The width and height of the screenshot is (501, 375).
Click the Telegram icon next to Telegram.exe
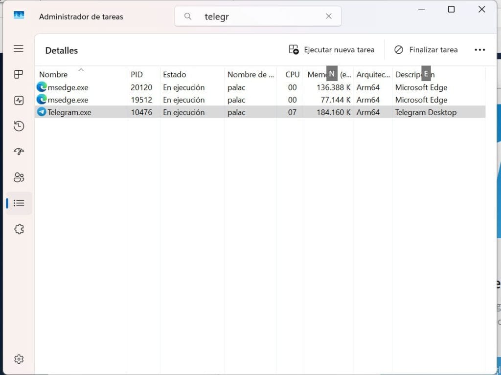(41, 112)
